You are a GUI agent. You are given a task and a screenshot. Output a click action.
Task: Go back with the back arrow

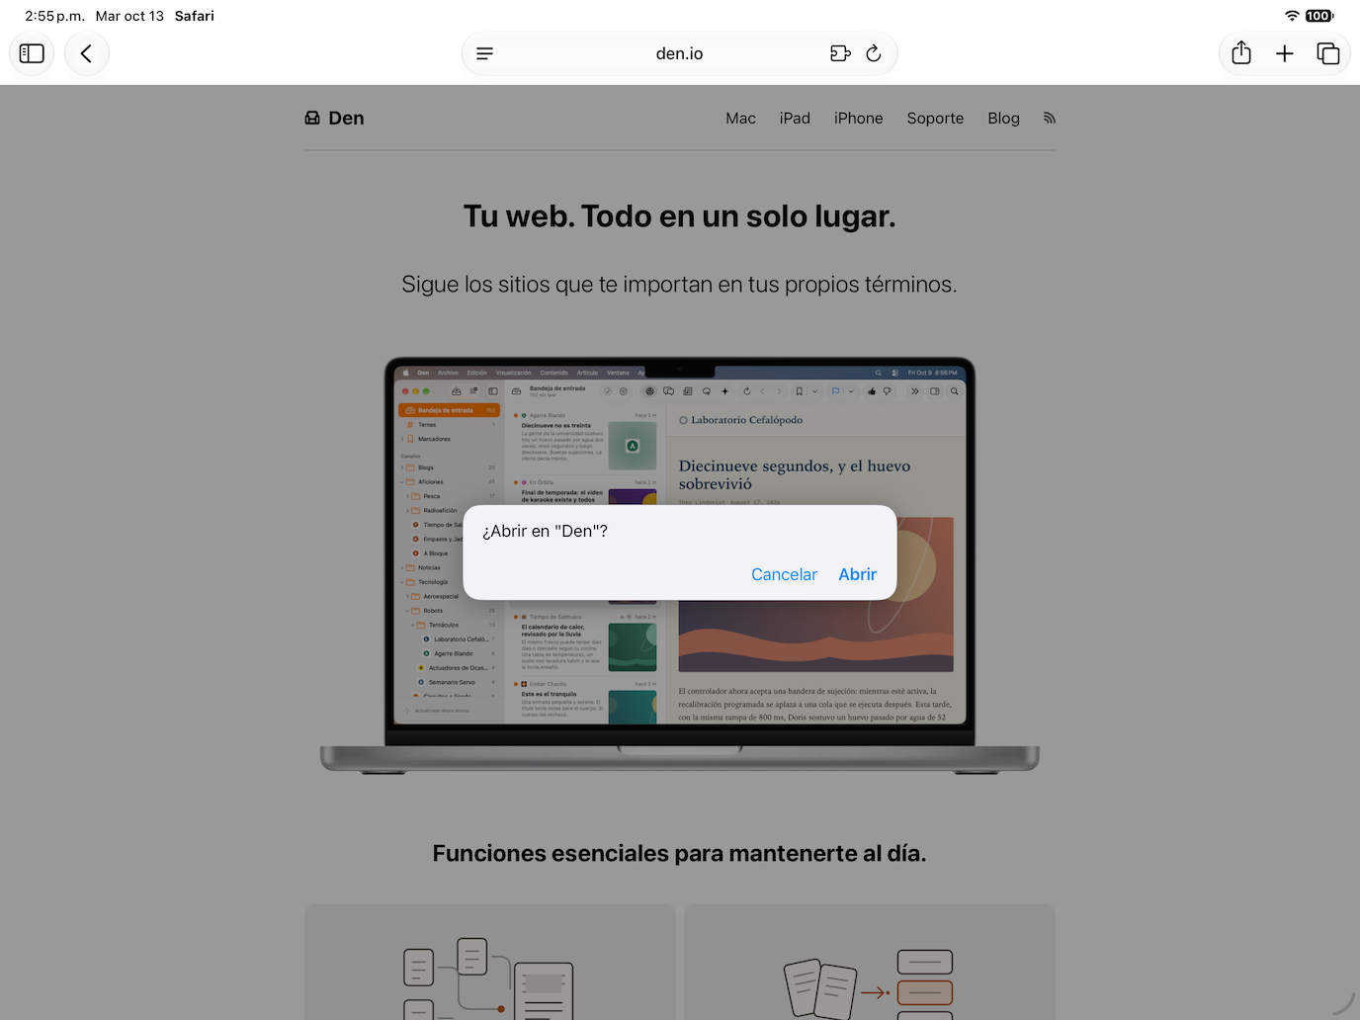click(x=87, y=53)
